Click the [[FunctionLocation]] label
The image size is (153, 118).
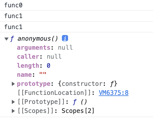[x=55, y=93]
